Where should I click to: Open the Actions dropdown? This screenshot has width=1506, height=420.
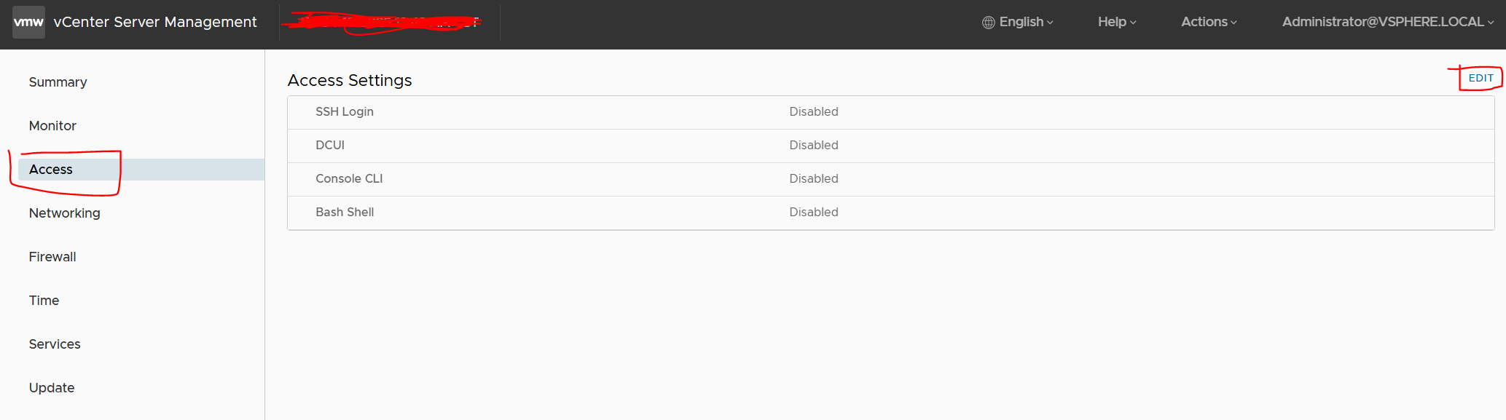(1208, 22)
